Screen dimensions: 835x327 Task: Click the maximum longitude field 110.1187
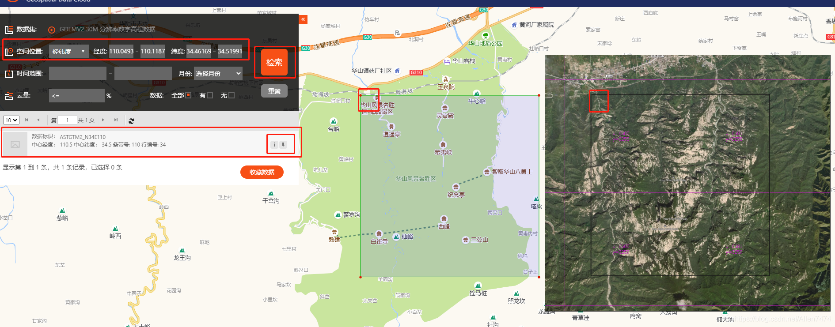click(x=153, y=52)
